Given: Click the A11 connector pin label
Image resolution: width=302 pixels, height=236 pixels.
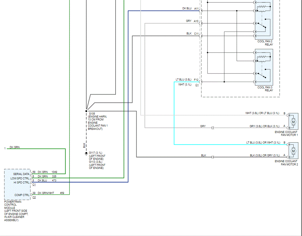Looking at the screenshot, I should tap(196, 9).
